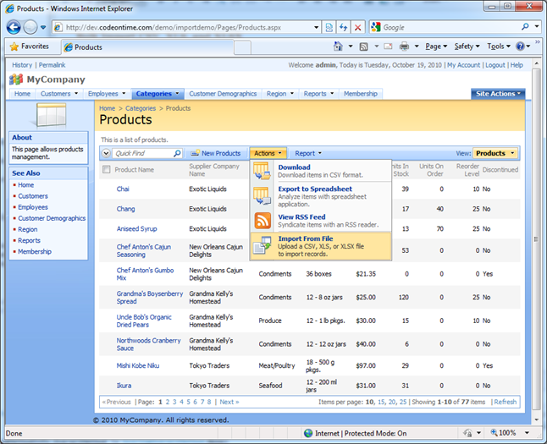The width and height of the screenshot is (547, 444).
Task: Click the Logout link
Action: [495, 65]
